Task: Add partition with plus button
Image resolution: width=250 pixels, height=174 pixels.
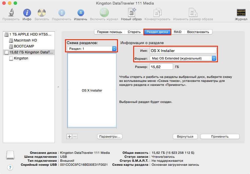Action: point(69,137)
